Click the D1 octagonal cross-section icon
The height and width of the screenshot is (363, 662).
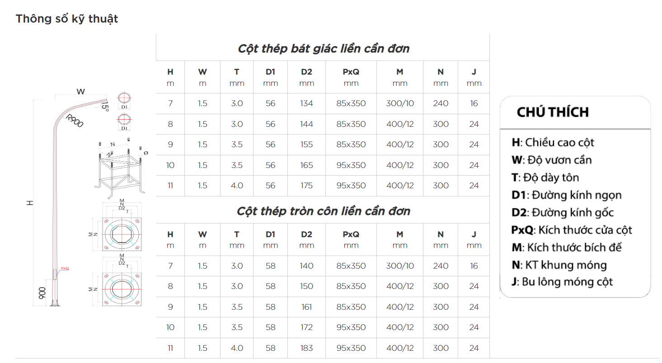125,121
